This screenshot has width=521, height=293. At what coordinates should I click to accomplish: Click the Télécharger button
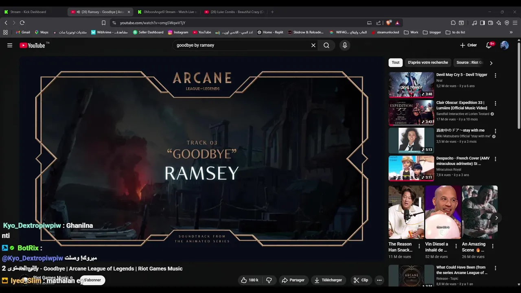click(x=328, y=280)
